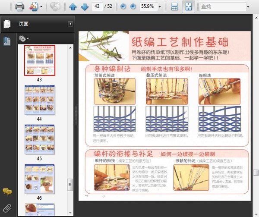Open the bookmarks panel icon

7,41
